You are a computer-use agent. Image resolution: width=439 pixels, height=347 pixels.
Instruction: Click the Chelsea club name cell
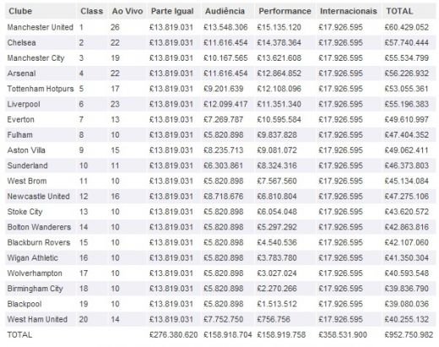(21, 43)
